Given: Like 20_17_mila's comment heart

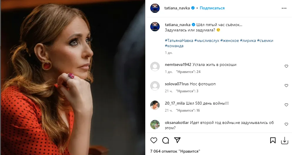Looking at the screenshot, I should (x=286, y=105).
